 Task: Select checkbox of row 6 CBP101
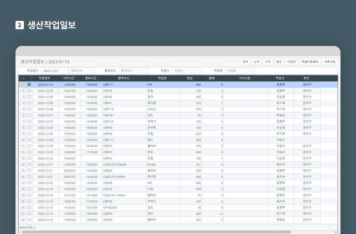pos(29,115)
